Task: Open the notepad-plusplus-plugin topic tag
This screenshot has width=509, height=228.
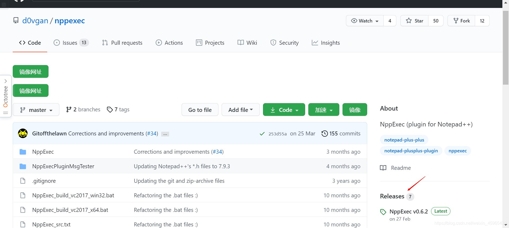Action: 411,151
